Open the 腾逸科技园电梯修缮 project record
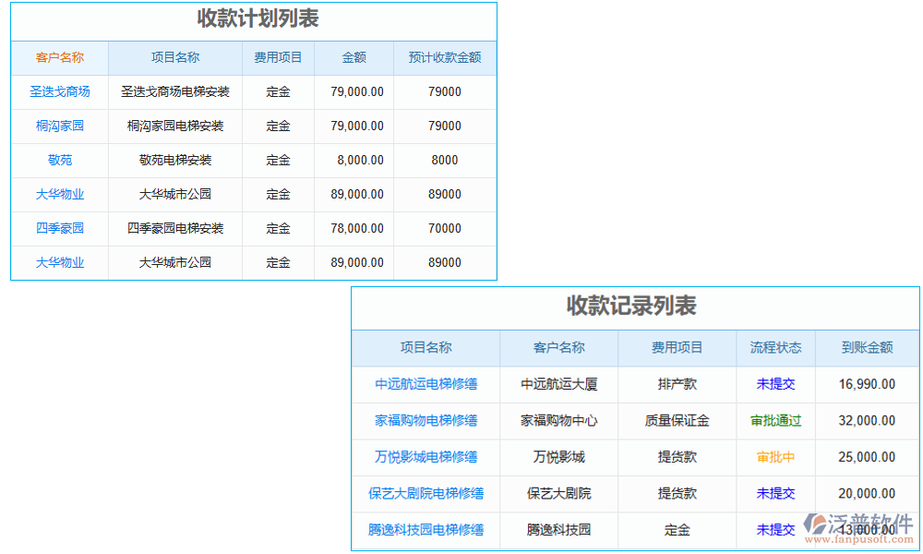The height and width of the screenshot is (554, 923). pyautogui.click(x=425, y=530)
